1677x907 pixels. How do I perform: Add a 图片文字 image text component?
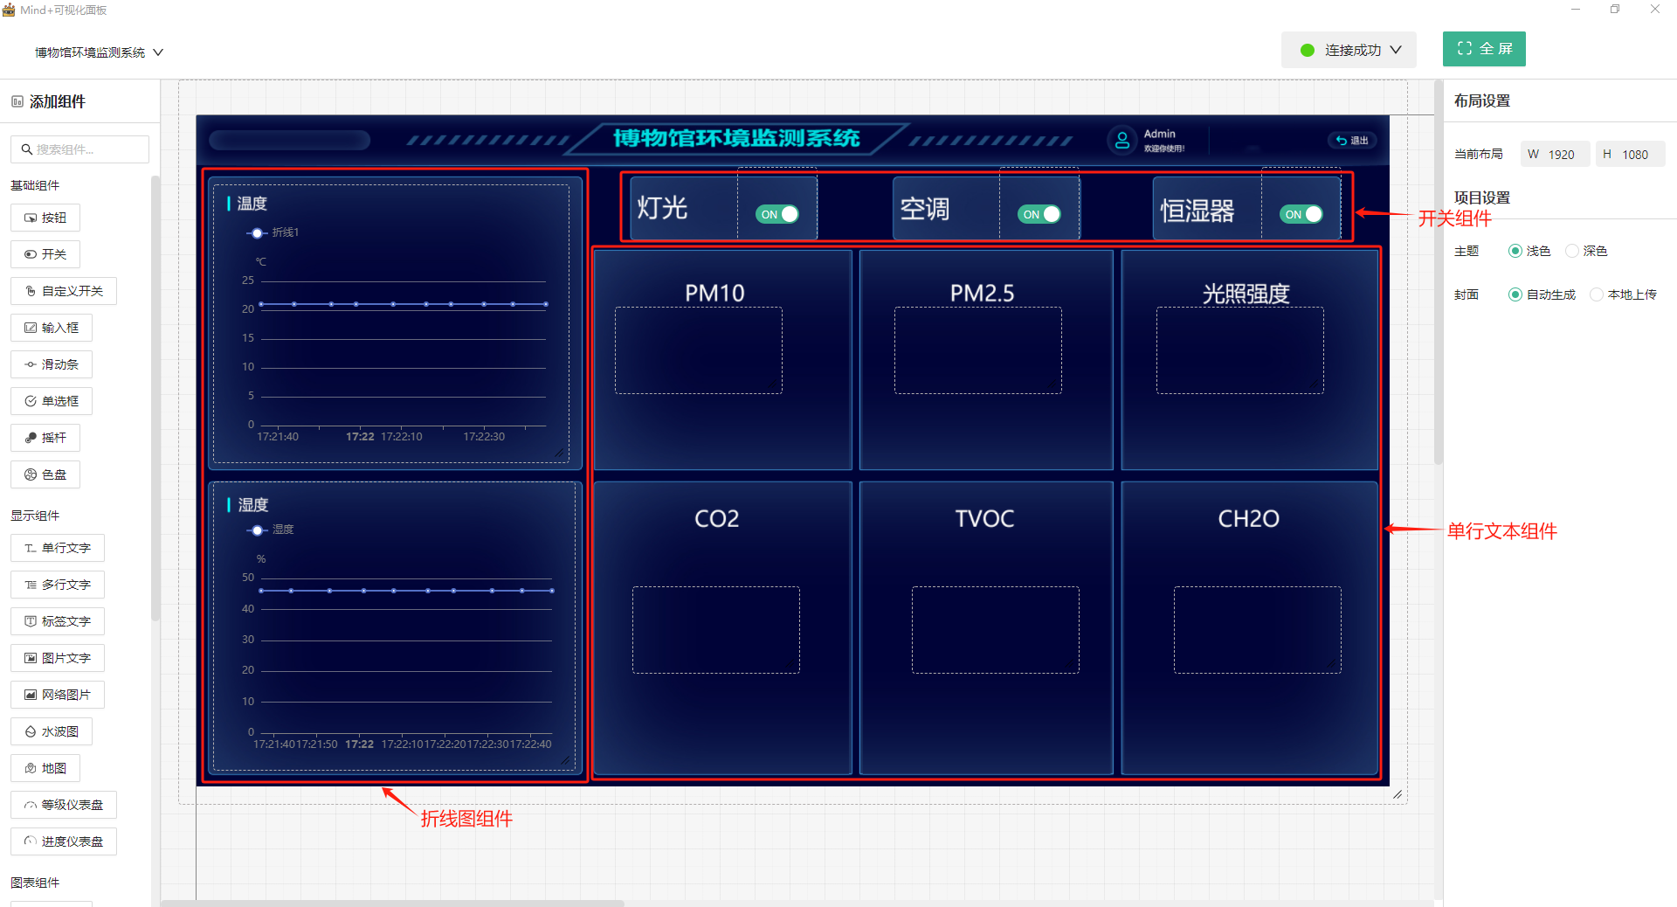[x=58, y=658]
